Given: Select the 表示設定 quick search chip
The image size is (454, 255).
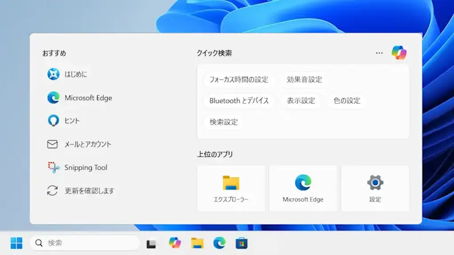Looking at the screenshot, I should [x=301, y=100].
